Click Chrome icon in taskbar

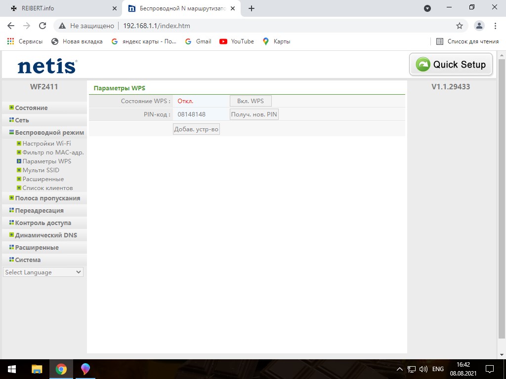click(61, 369)
